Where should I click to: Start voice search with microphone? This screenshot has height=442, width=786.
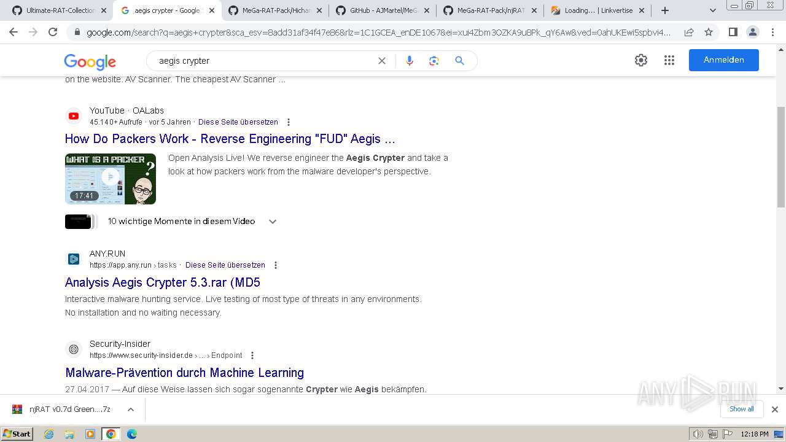[x=410, y=61]
